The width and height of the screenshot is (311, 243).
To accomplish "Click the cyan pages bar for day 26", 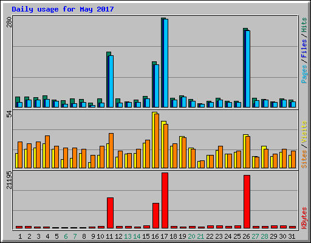I will tap(248, 69).
